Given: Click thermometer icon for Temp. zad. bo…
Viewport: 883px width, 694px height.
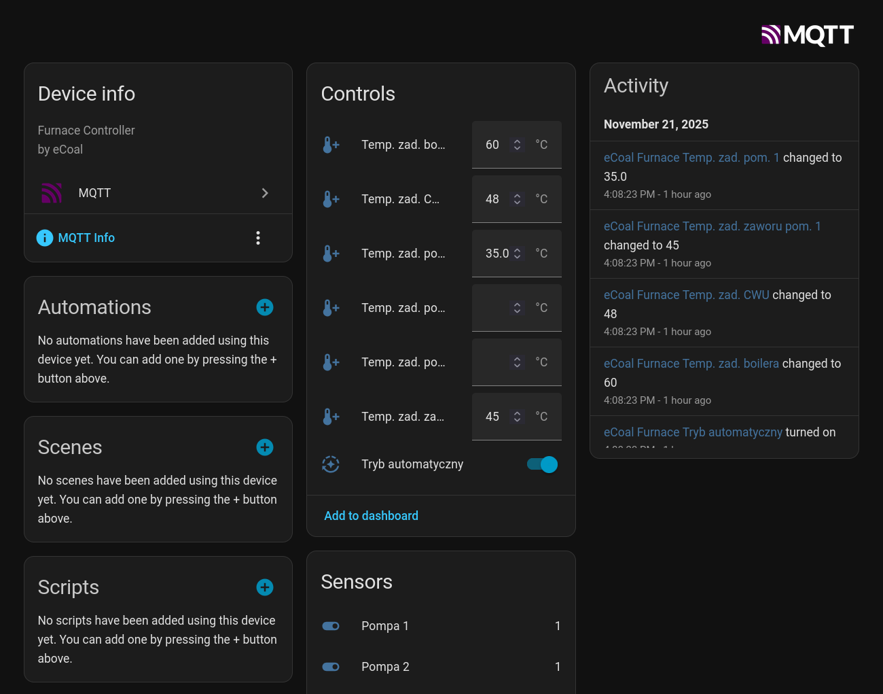Looking at the screenshot, I should 331,145.
